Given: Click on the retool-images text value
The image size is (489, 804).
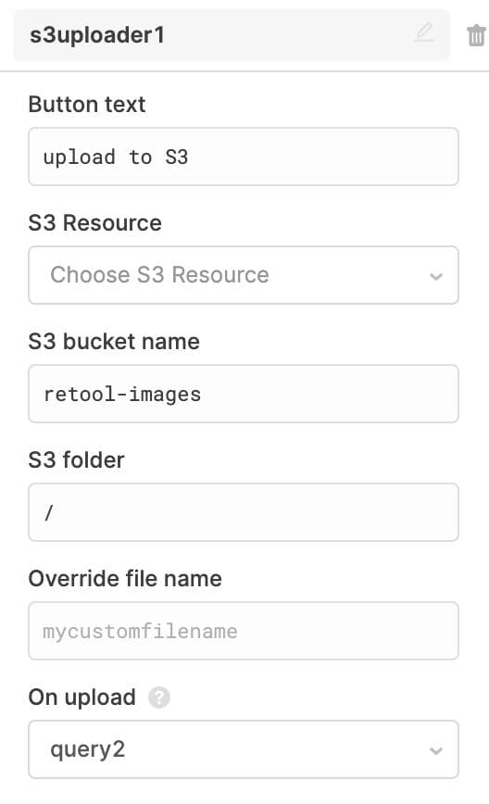Looking at the screenshot, I should [122, 395].
